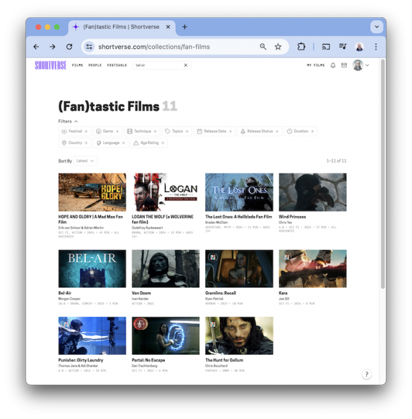Image resolution: width=412 pixels, height=419 pixels.
Task: Add a Genre filter
Action: pyautogui.click(x=107, y=131)
